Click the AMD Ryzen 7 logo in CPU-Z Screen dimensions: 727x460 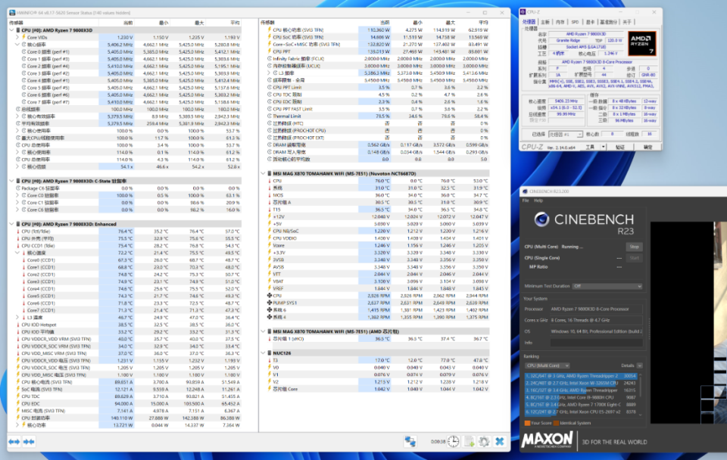[x=641, y=44]
